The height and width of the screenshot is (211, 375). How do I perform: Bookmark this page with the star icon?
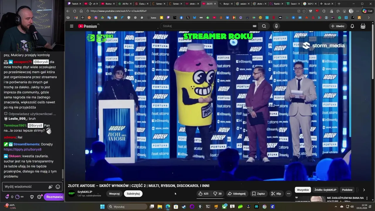coord(304,11)
